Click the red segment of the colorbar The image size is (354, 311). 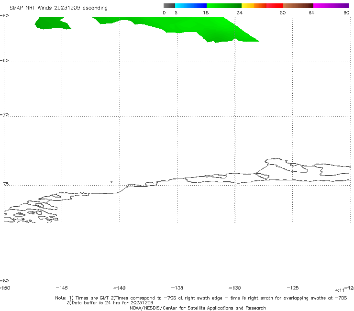click(275, 6)
